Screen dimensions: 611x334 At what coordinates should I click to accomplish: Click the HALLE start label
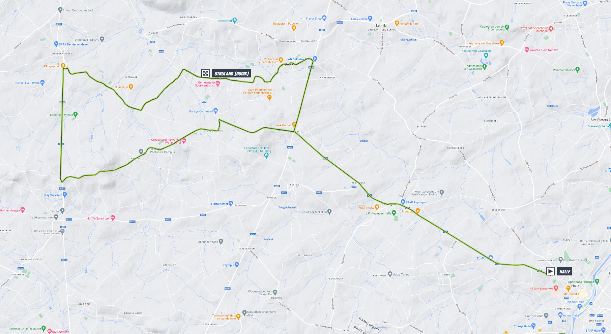[564, 271]
